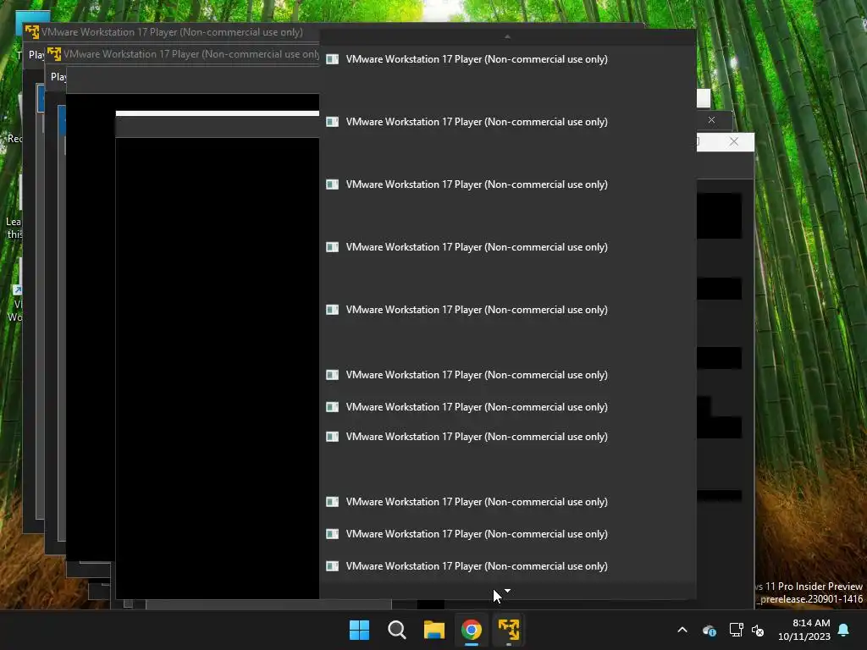867x650 pixels.
Task: Open the Player menu of the rearmost VMware window
Action: click(x=36, y=55)
